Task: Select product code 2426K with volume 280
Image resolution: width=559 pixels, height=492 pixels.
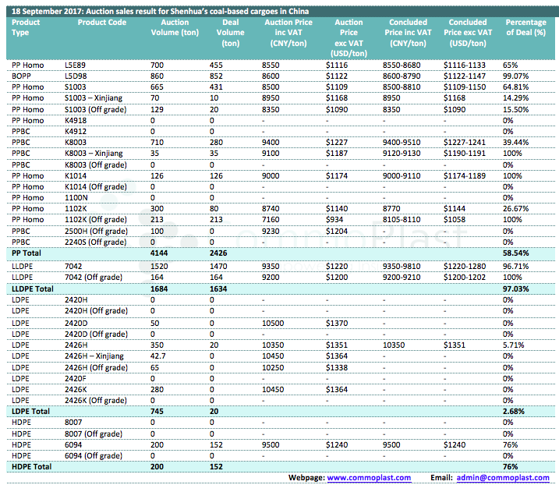Action: 76,390
